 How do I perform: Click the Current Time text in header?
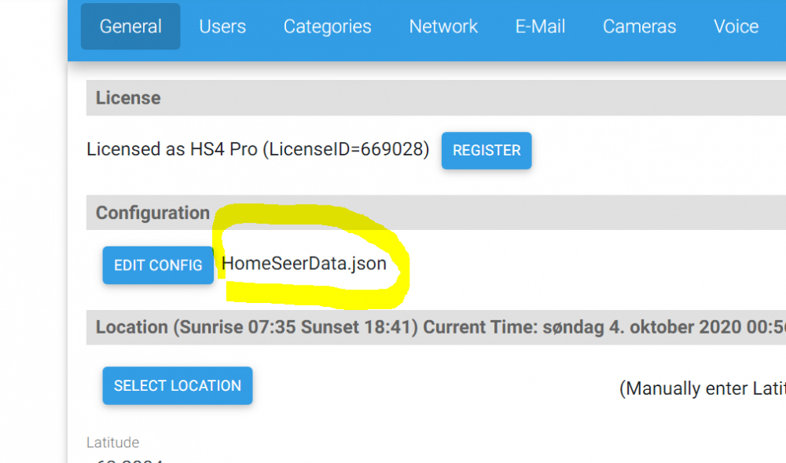click(480, 327)
